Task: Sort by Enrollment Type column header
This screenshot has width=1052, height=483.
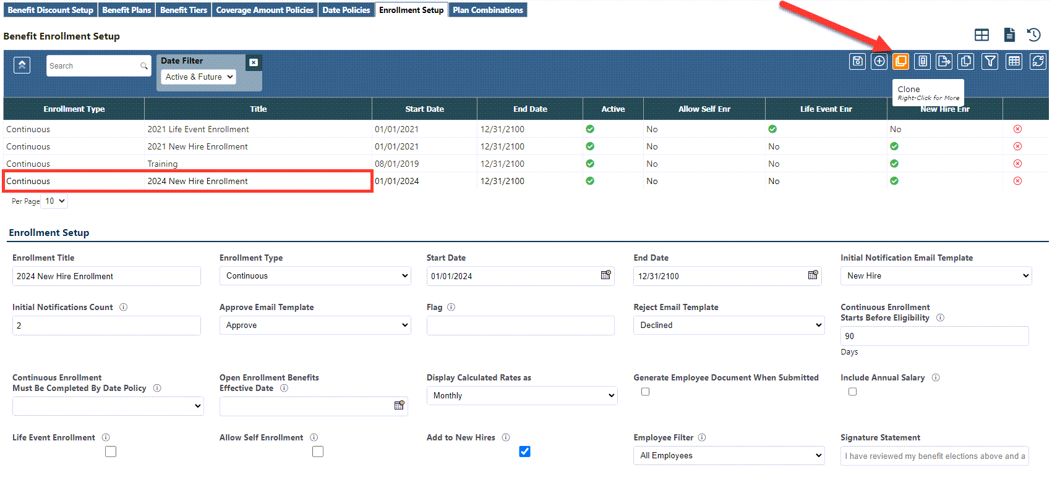Action: pyautogui.click(x=74, y=109)
